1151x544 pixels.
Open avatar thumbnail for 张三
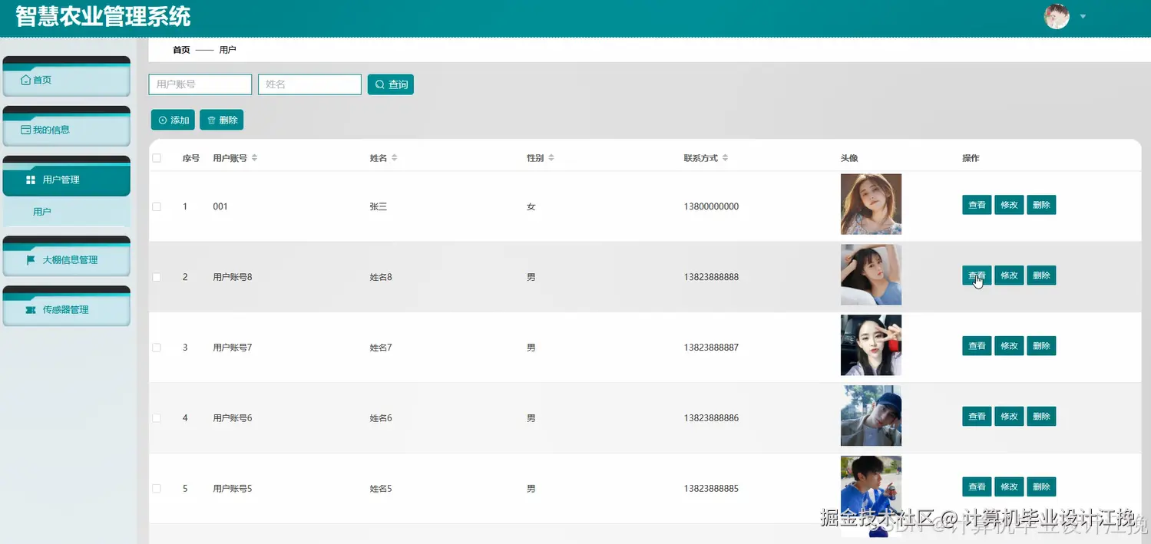tap(871, 204)
